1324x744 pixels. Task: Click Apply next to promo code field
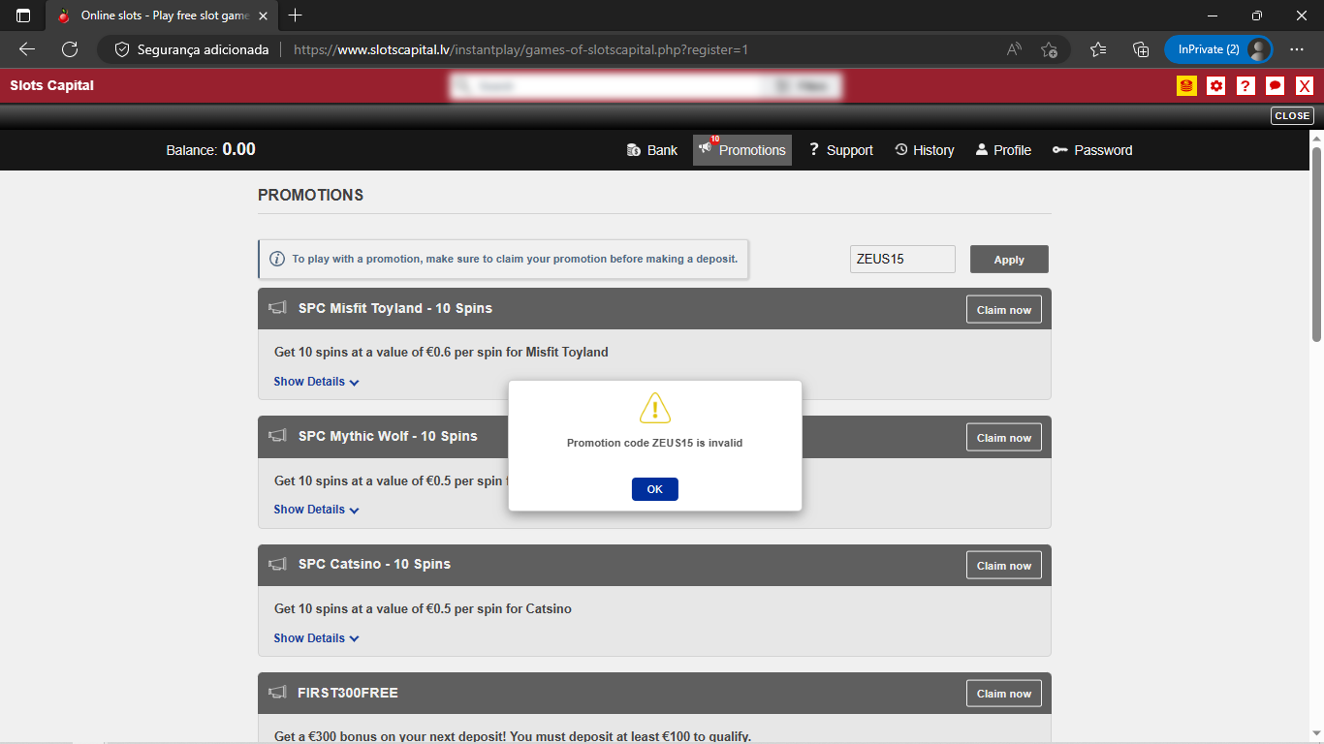(1008, 260)
